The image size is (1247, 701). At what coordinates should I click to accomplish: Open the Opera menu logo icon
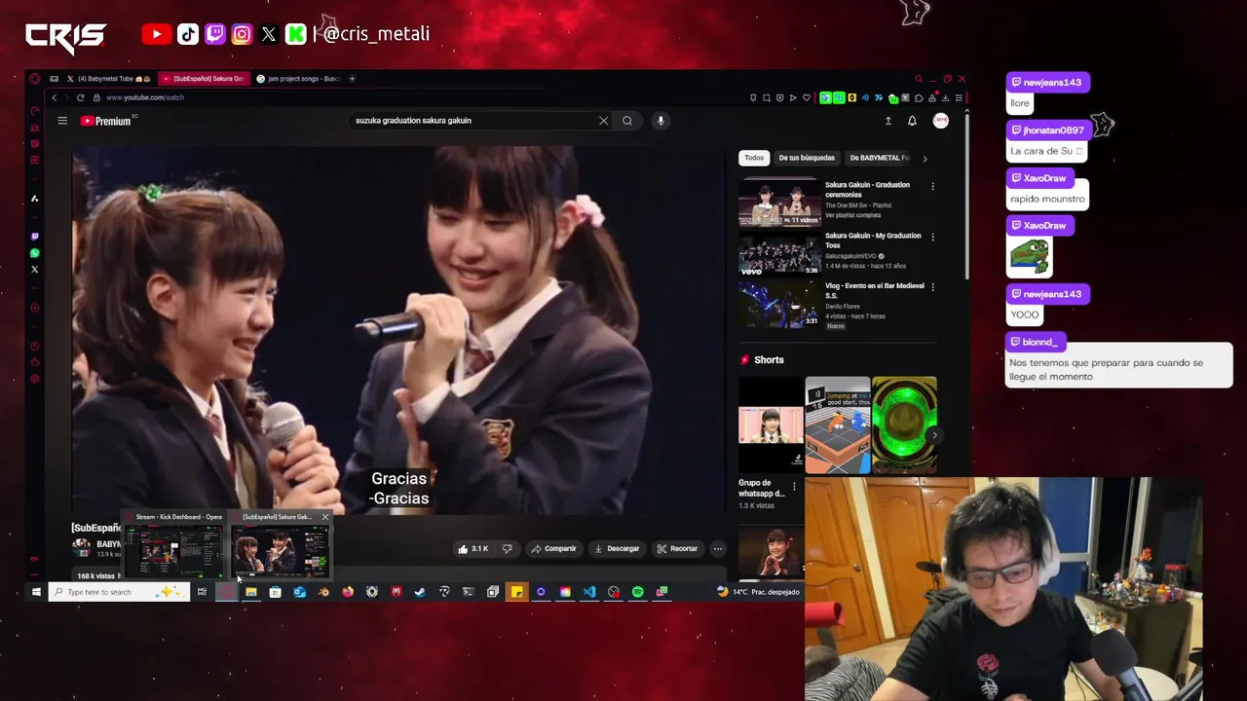[35, 79]
